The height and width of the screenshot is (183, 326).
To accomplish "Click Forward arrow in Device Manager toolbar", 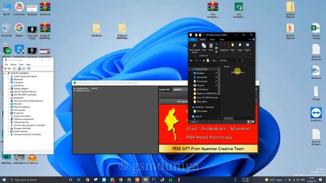I will pyautogui.click(x=9, y=69).
